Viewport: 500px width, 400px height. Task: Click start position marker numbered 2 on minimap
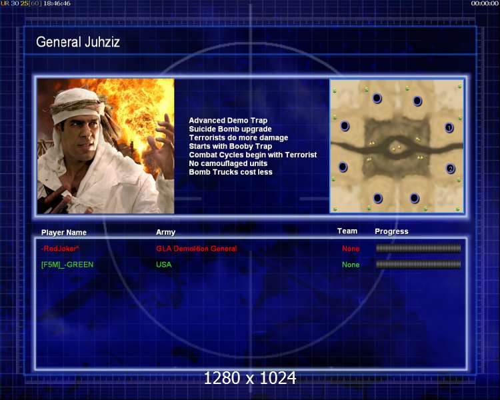[450, 169]
